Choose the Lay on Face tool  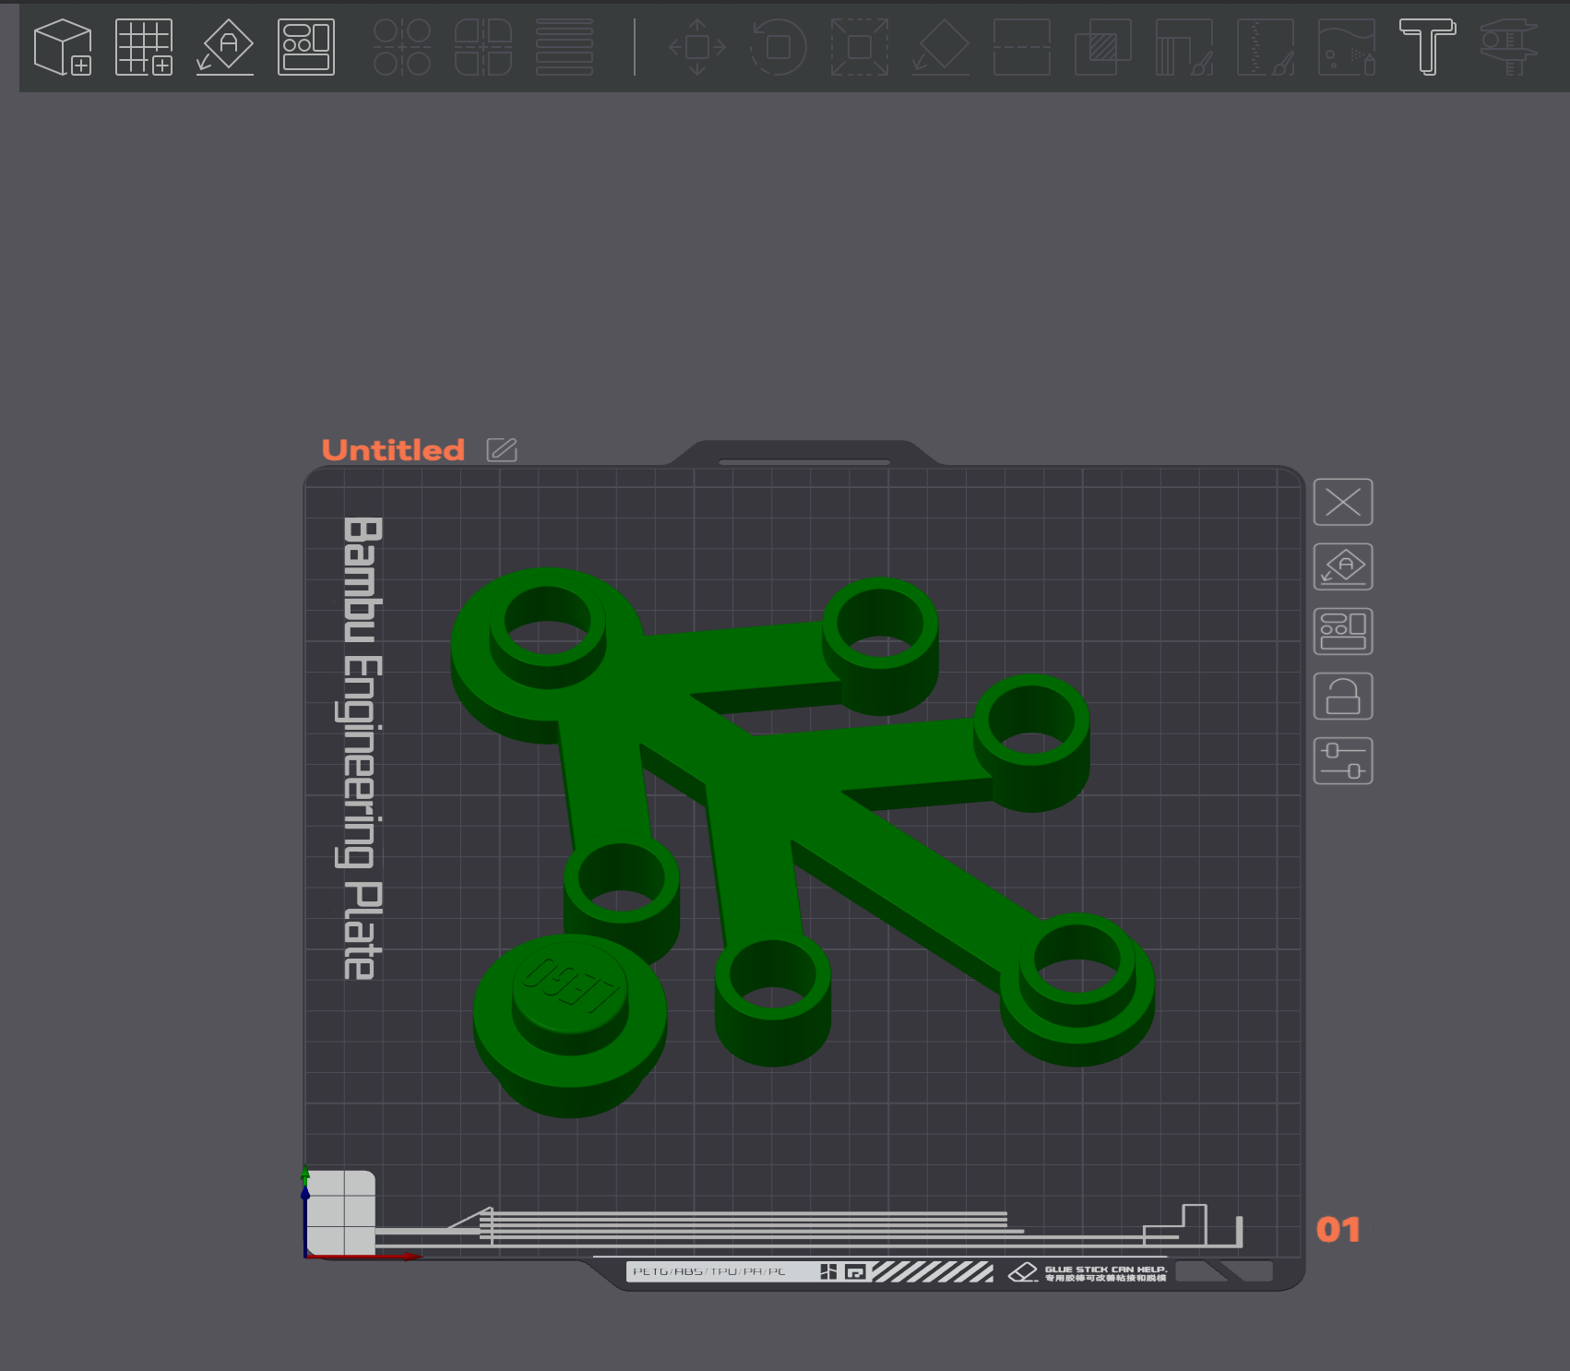941,47
